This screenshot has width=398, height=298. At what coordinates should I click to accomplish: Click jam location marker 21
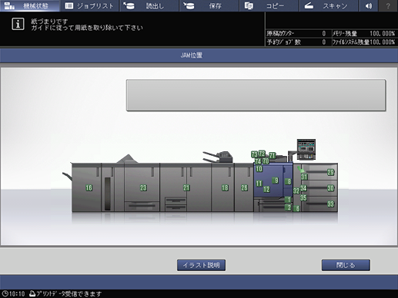[186, 187]
